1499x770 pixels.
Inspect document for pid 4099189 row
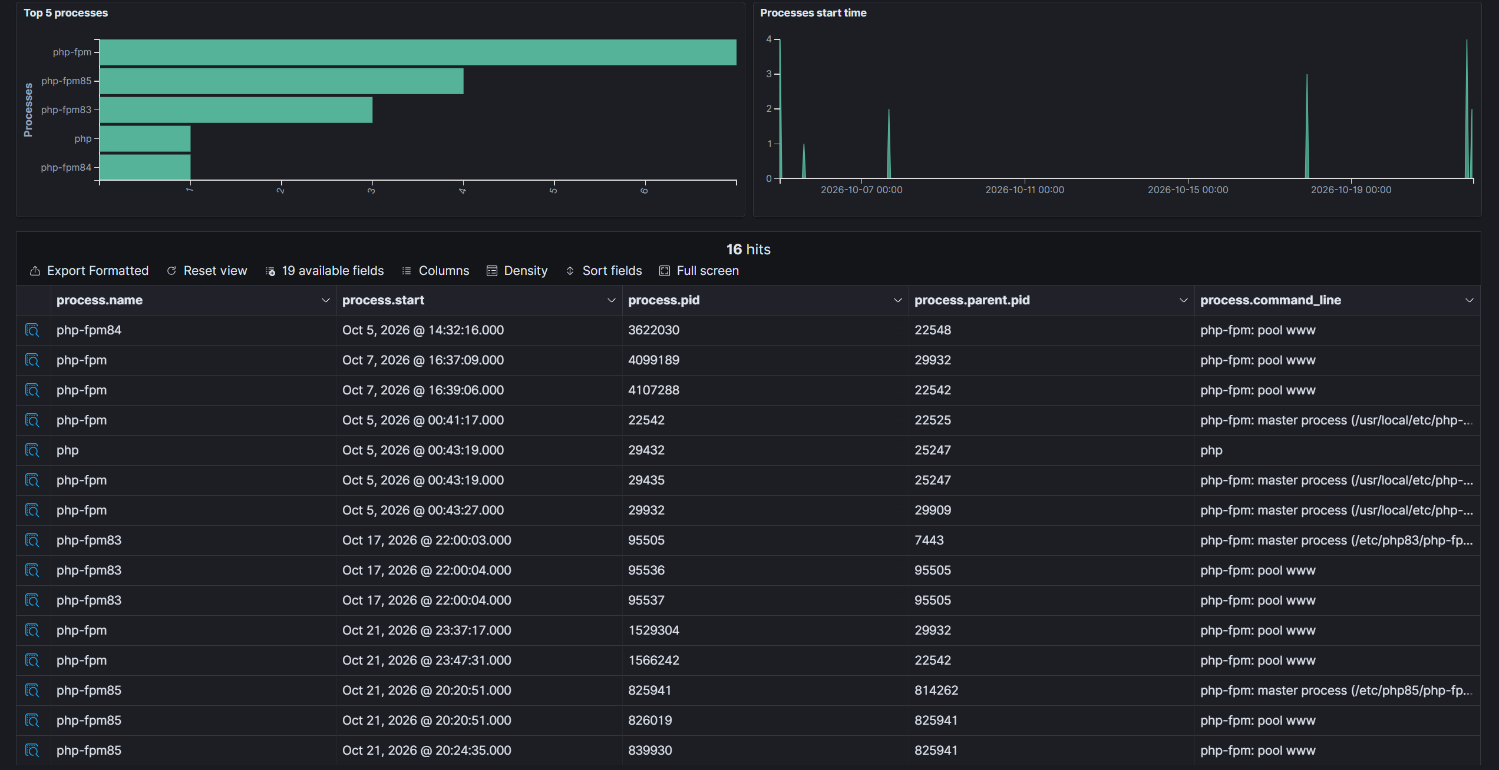[32, 360]
